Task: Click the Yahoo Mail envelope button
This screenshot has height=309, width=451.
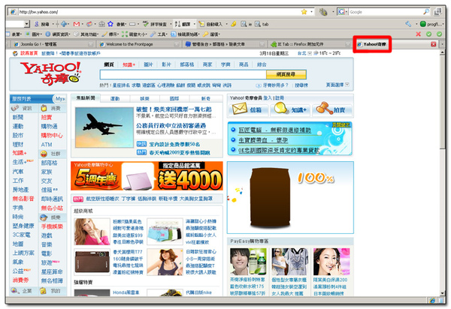Action: coord(247,109)
